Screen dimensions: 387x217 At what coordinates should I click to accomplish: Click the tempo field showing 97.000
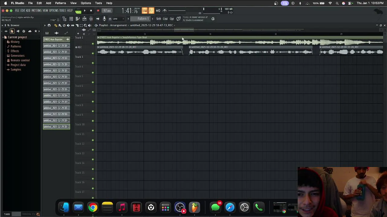click(107, 11)
